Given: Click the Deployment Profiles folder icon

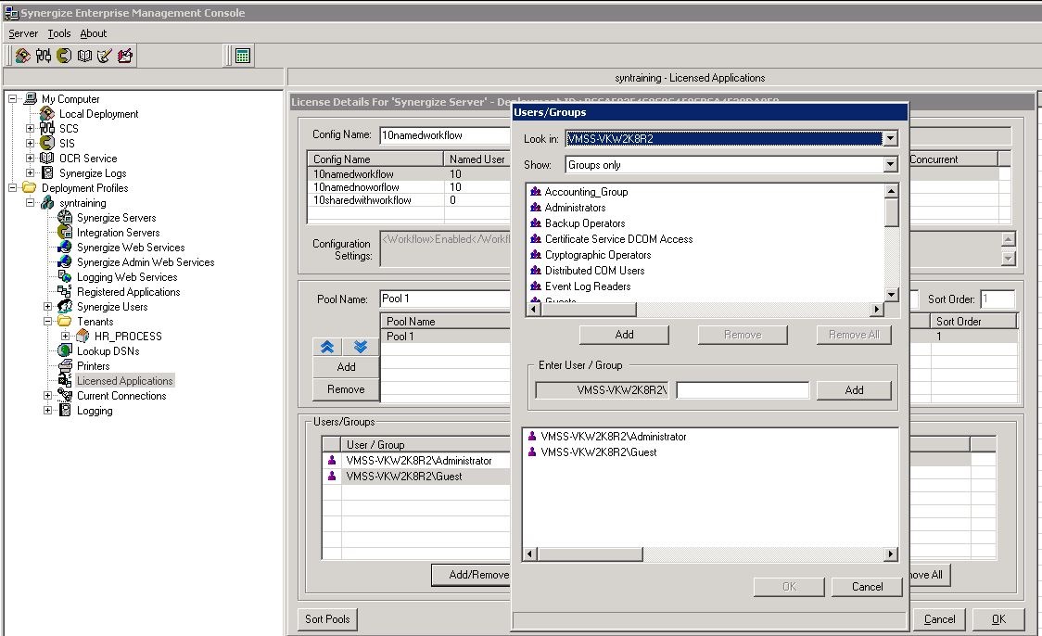Looking at the screenshot, I should 30,188.
